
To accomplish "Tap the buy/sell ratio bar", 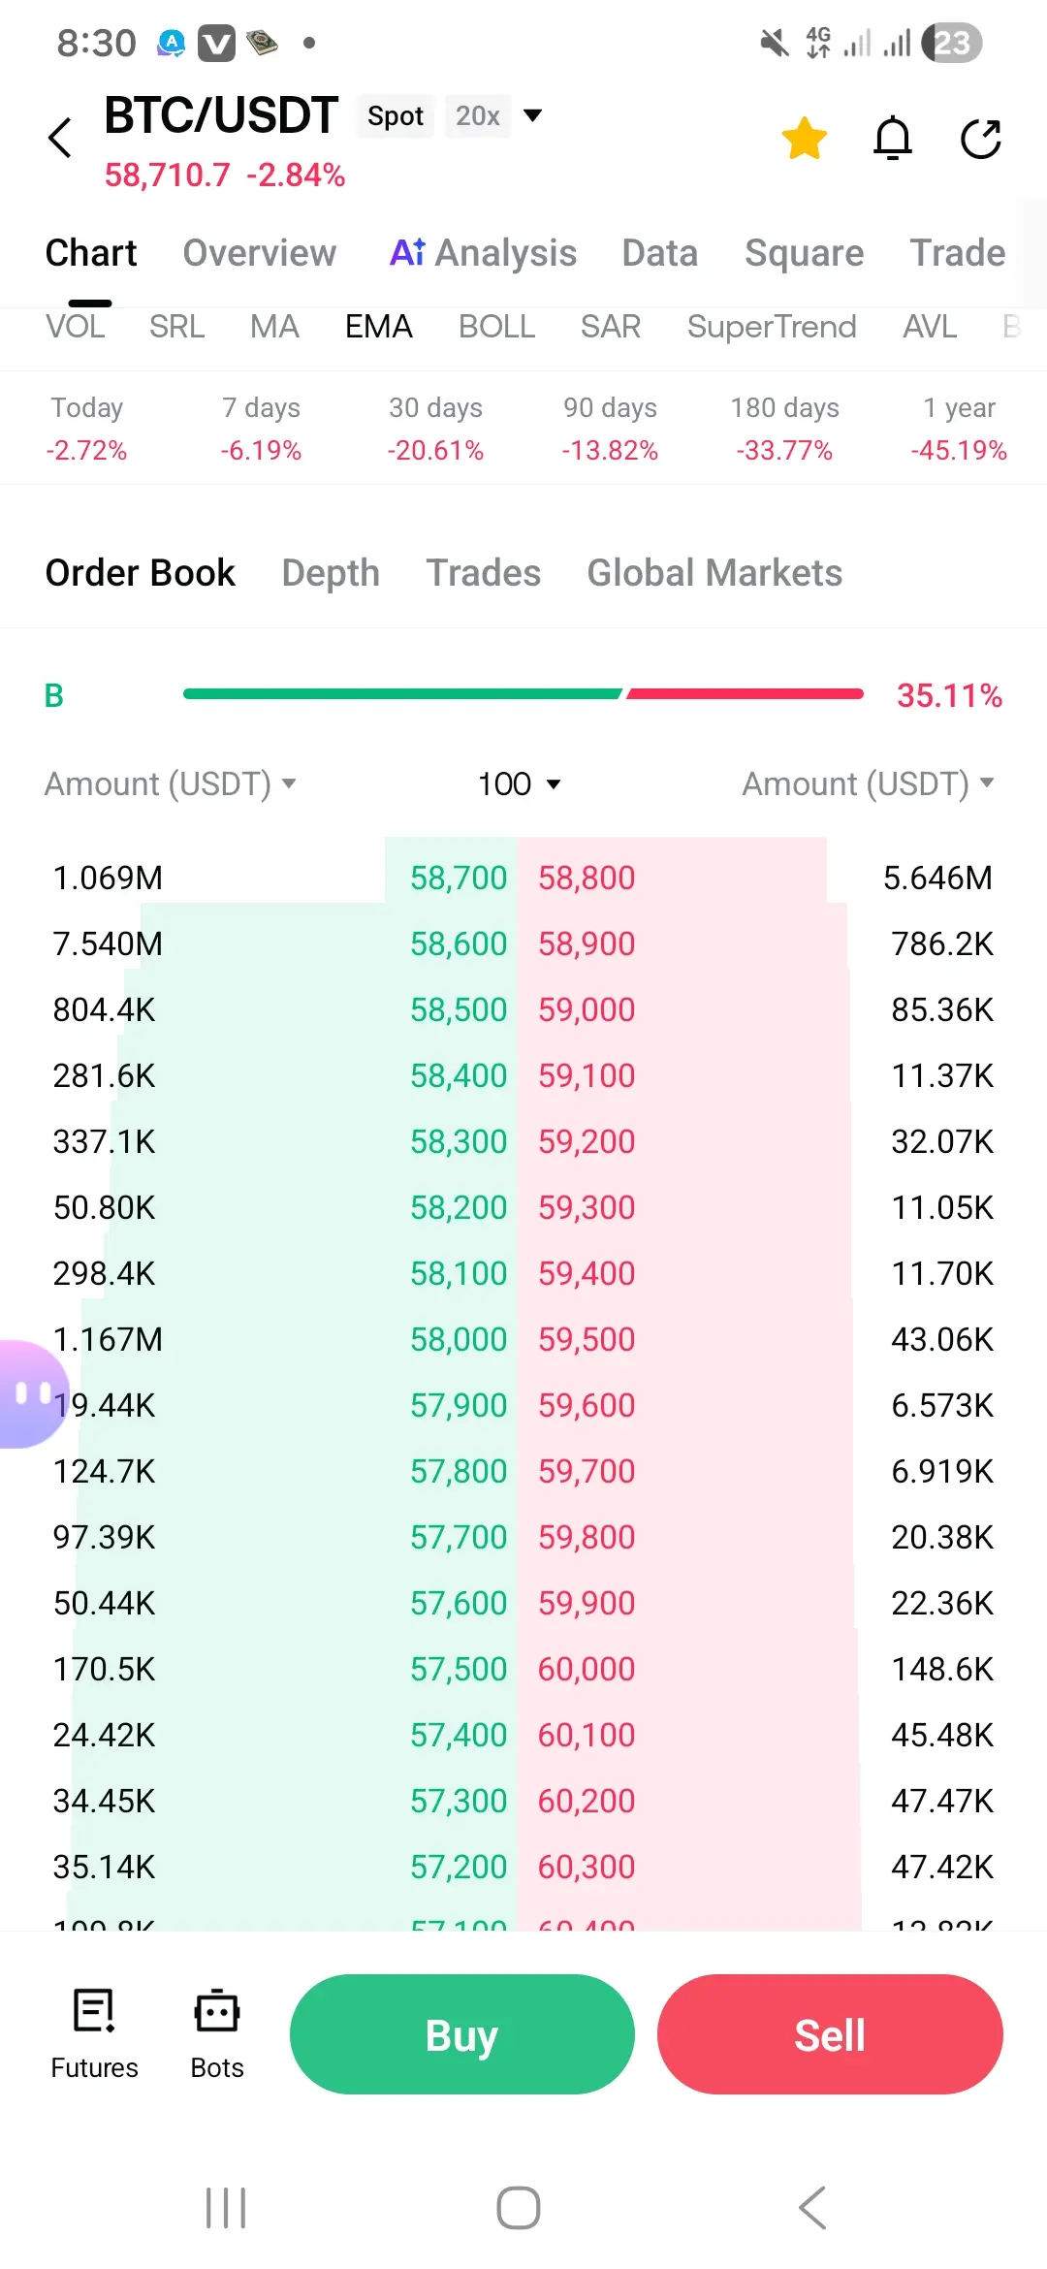I will click(523, 693).
